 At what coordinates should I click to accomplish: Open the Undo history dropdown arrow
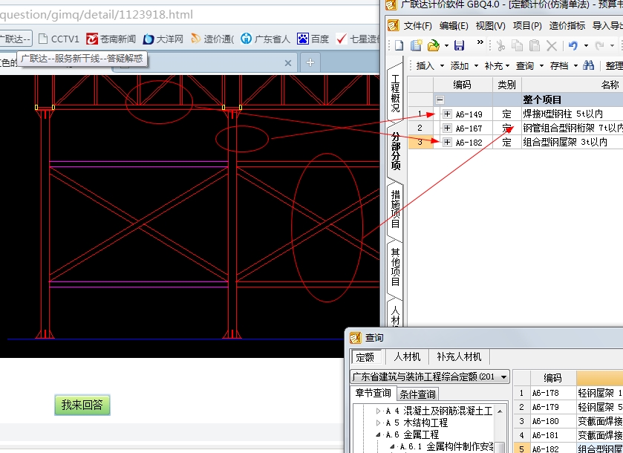click(x=586, y=46)
